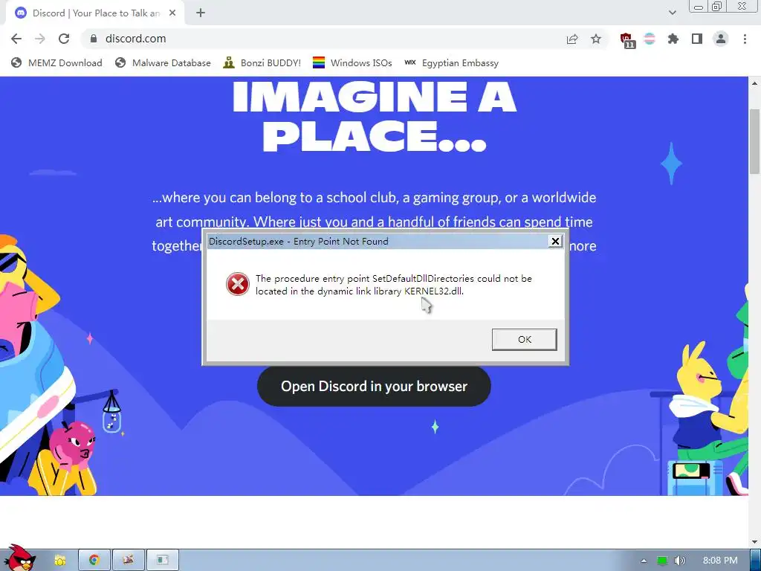Open Egyptian Embassy bookmark
The image size is (761, 571).
click(451, 62)
